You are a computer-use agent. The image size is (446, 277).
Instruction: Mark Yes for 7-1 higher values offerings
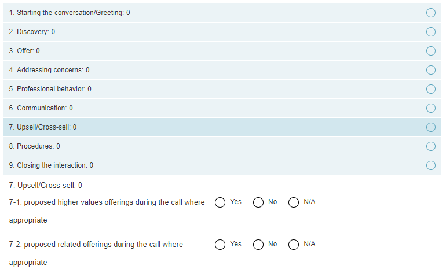point(220,202)
